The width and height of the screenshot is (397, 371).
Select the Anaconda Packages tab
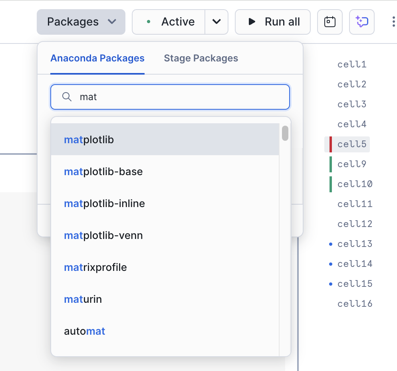pos(97,58)
